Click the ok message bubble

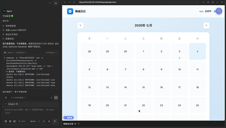coord(56,3)
